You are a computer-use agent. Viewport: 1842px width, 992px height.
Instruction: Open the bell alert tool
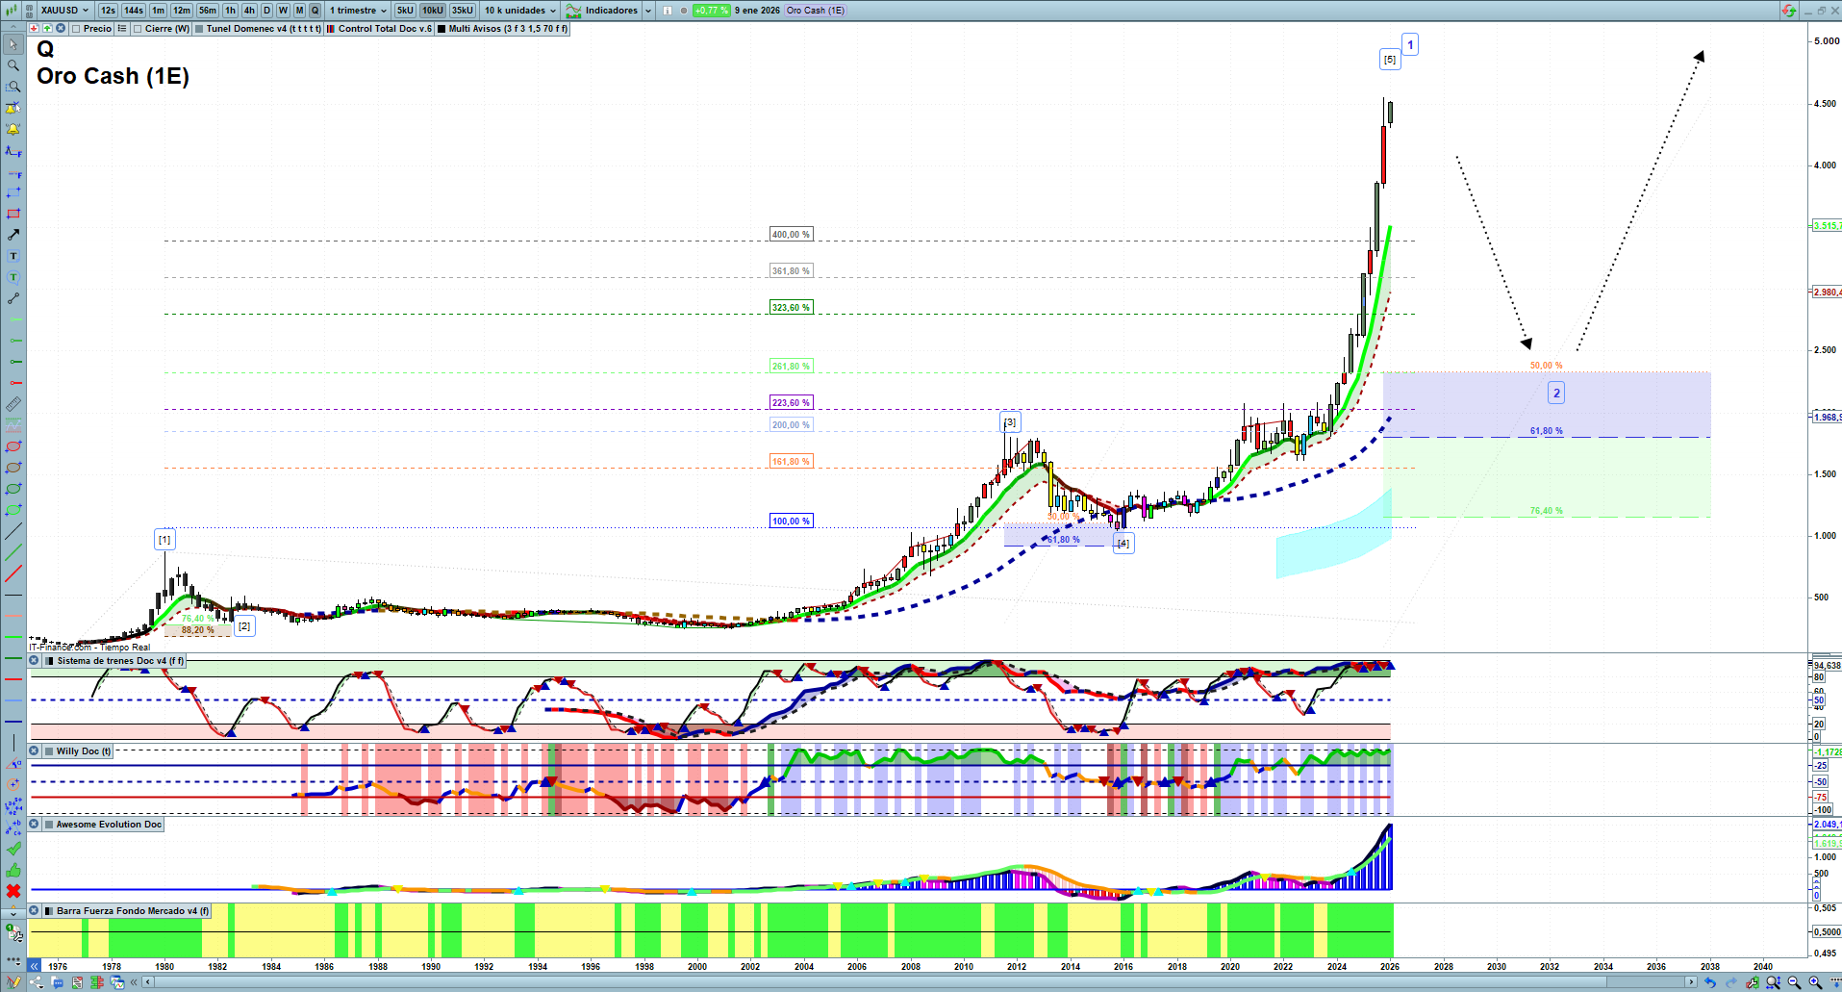[13, 129]
